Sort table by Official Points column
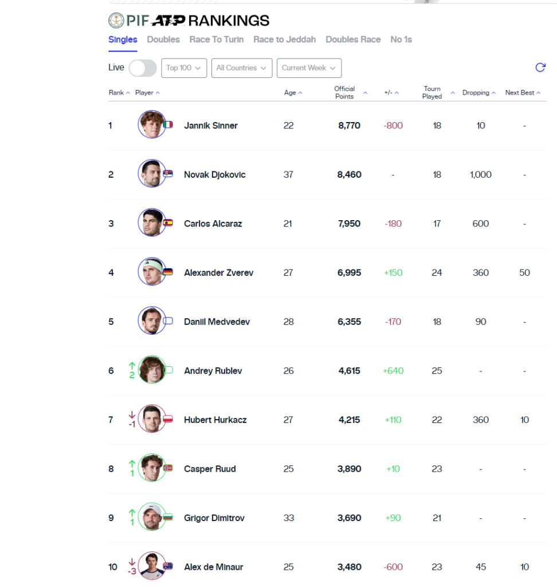Screen dimensions: 557x587 345,93
